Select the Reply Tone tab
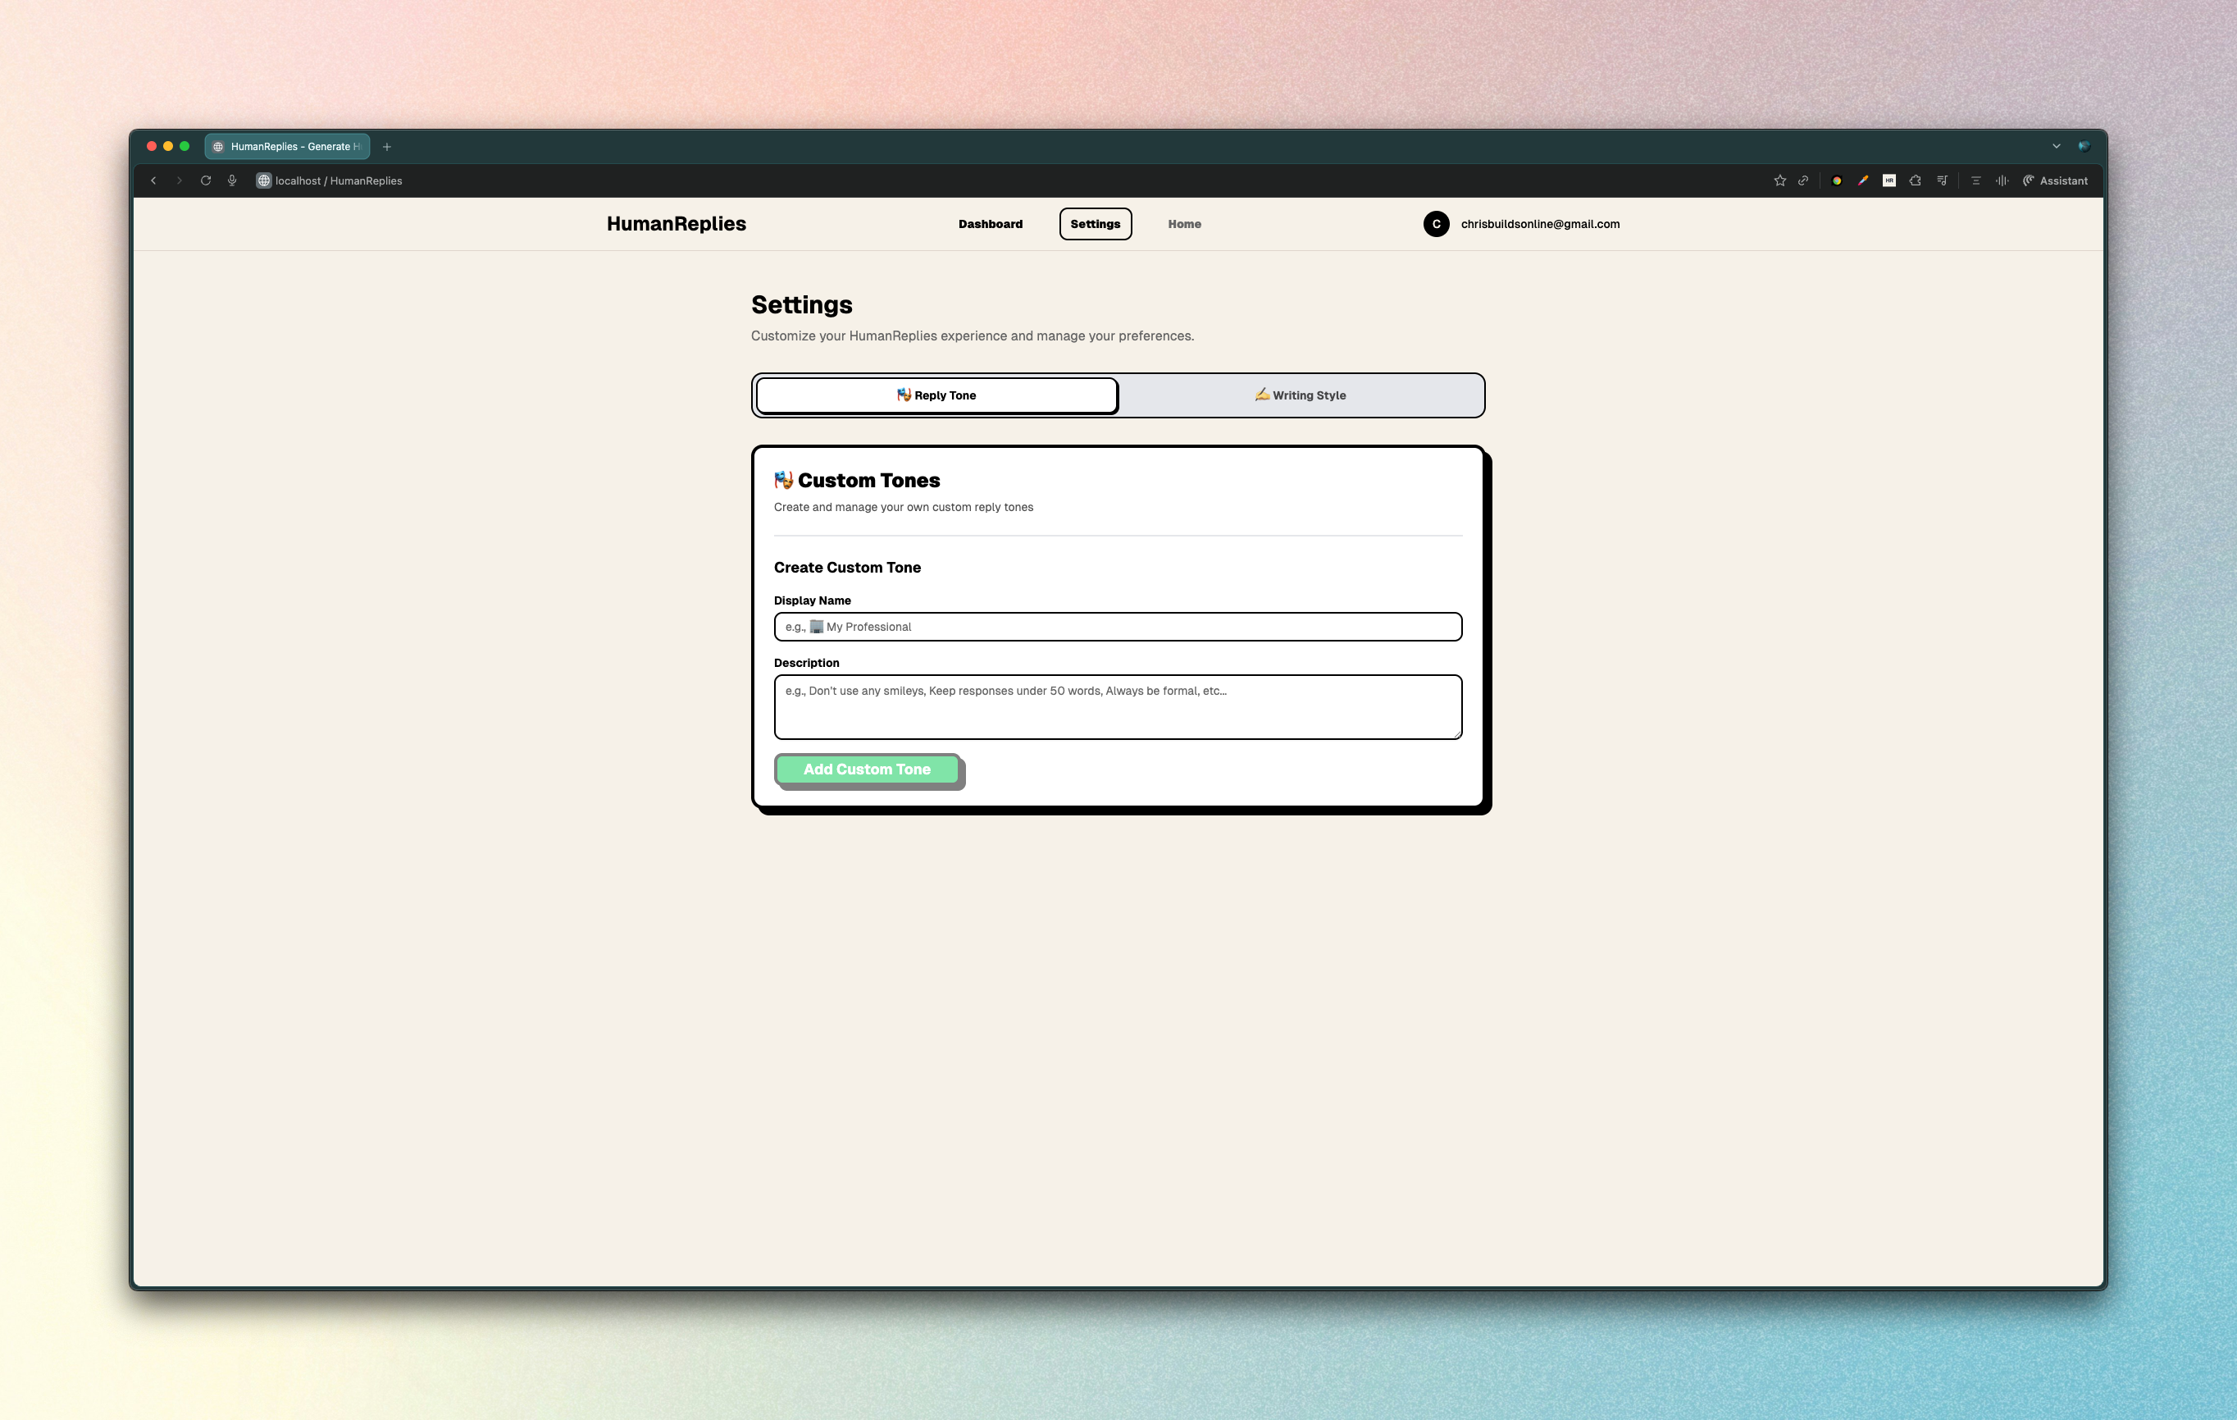 (936, 395)
